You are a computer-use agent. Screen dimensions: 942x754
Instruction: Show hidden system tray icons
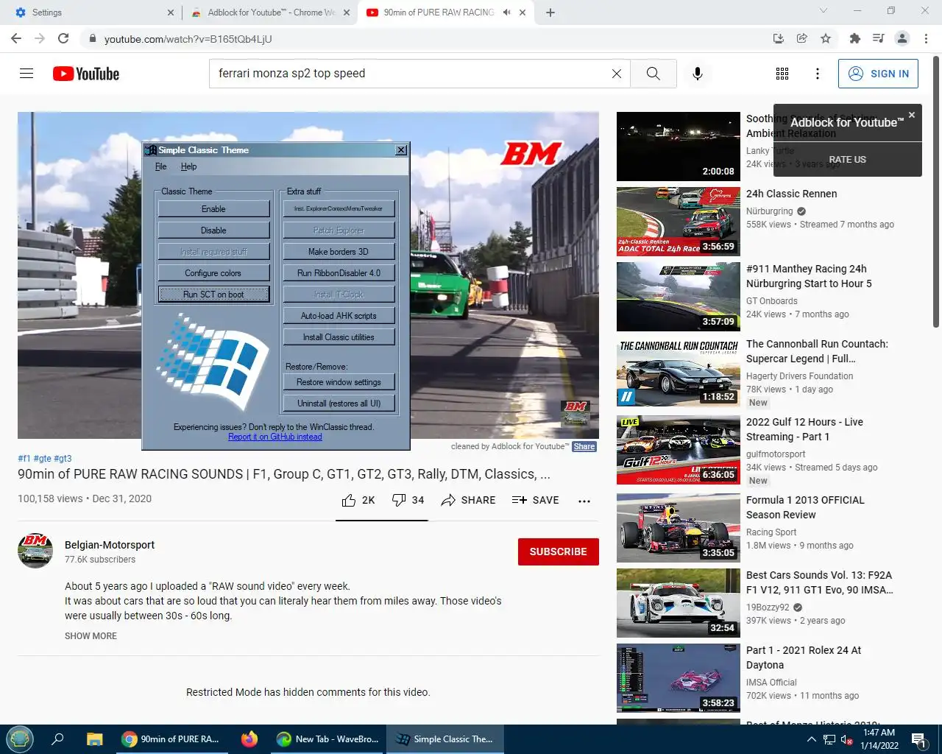(811, 739)
